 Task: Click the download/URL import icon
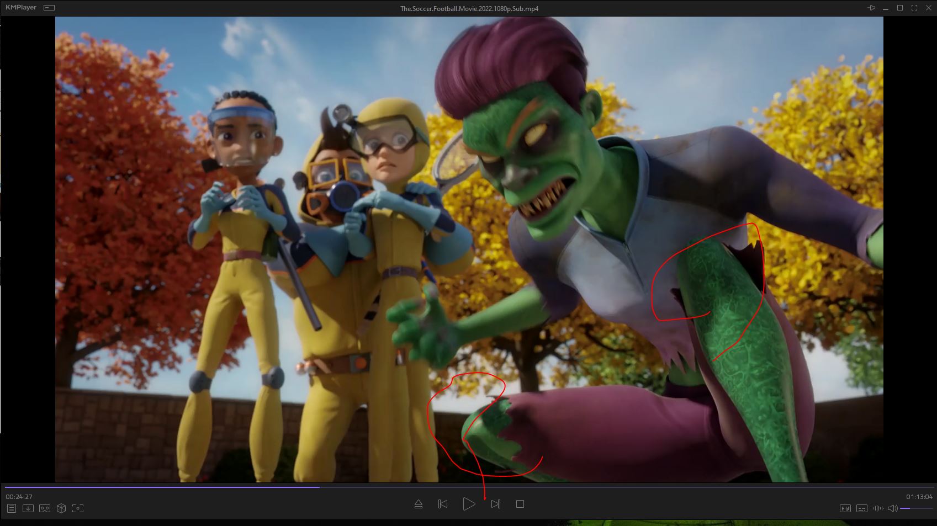[28, 508]
